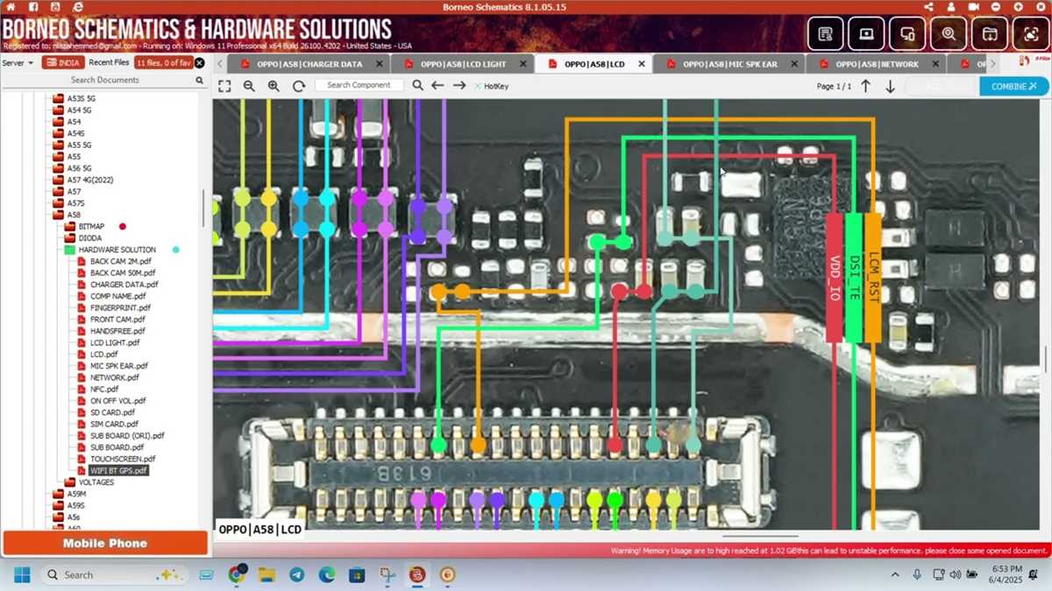Switch to OPPO|A58|CHARGER DATA tab
This screenshot has height=591, width=1052.
[309, 64]
